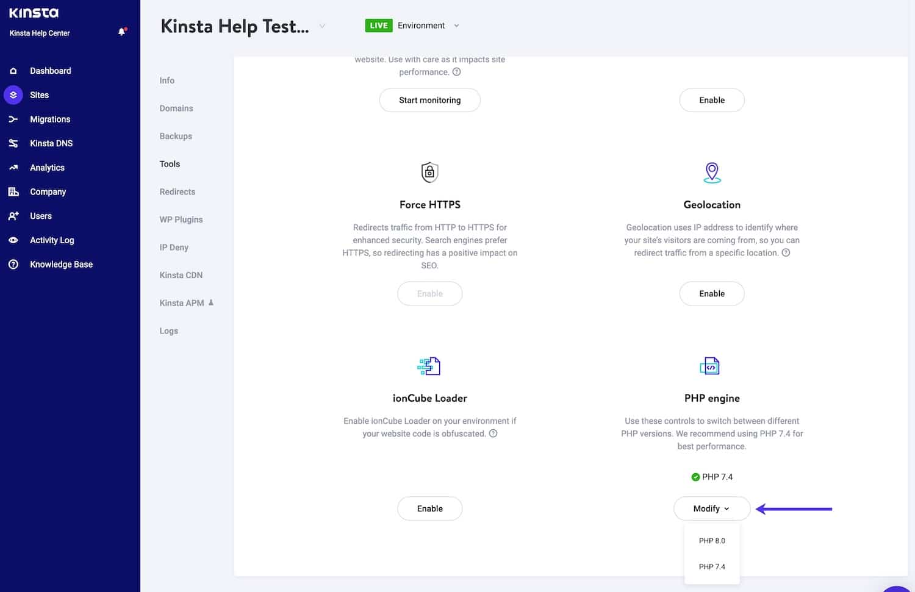915x592 pixels.
Task: Click the Analytics chart icon
Action: click(x=13, y=168)
